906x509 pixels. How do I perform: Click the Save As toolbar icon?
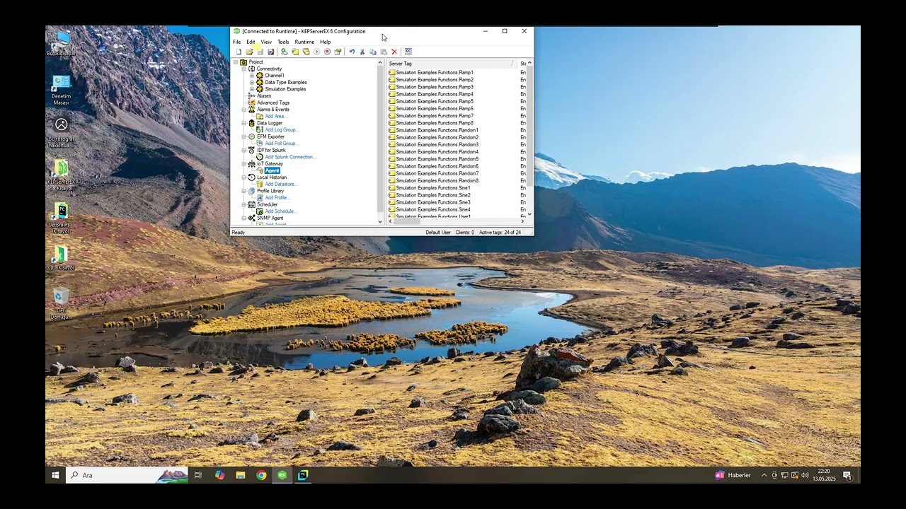[x=270, y=52]
